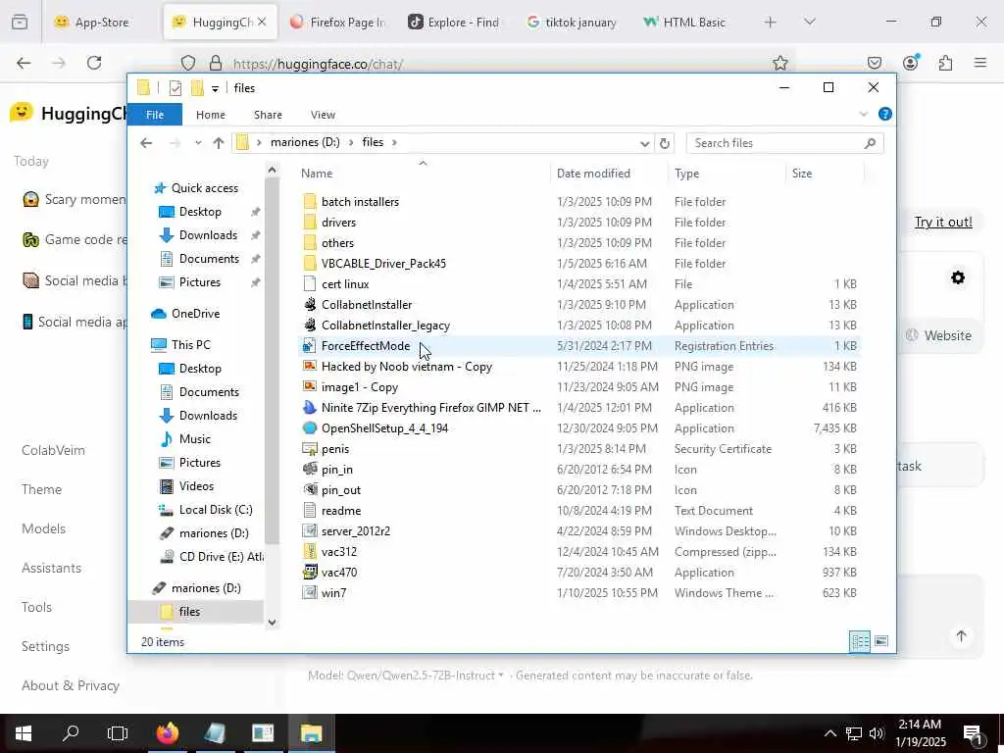1004x753 pixels.
Task: Go back in File Explorer
Action: coord(146,143)
